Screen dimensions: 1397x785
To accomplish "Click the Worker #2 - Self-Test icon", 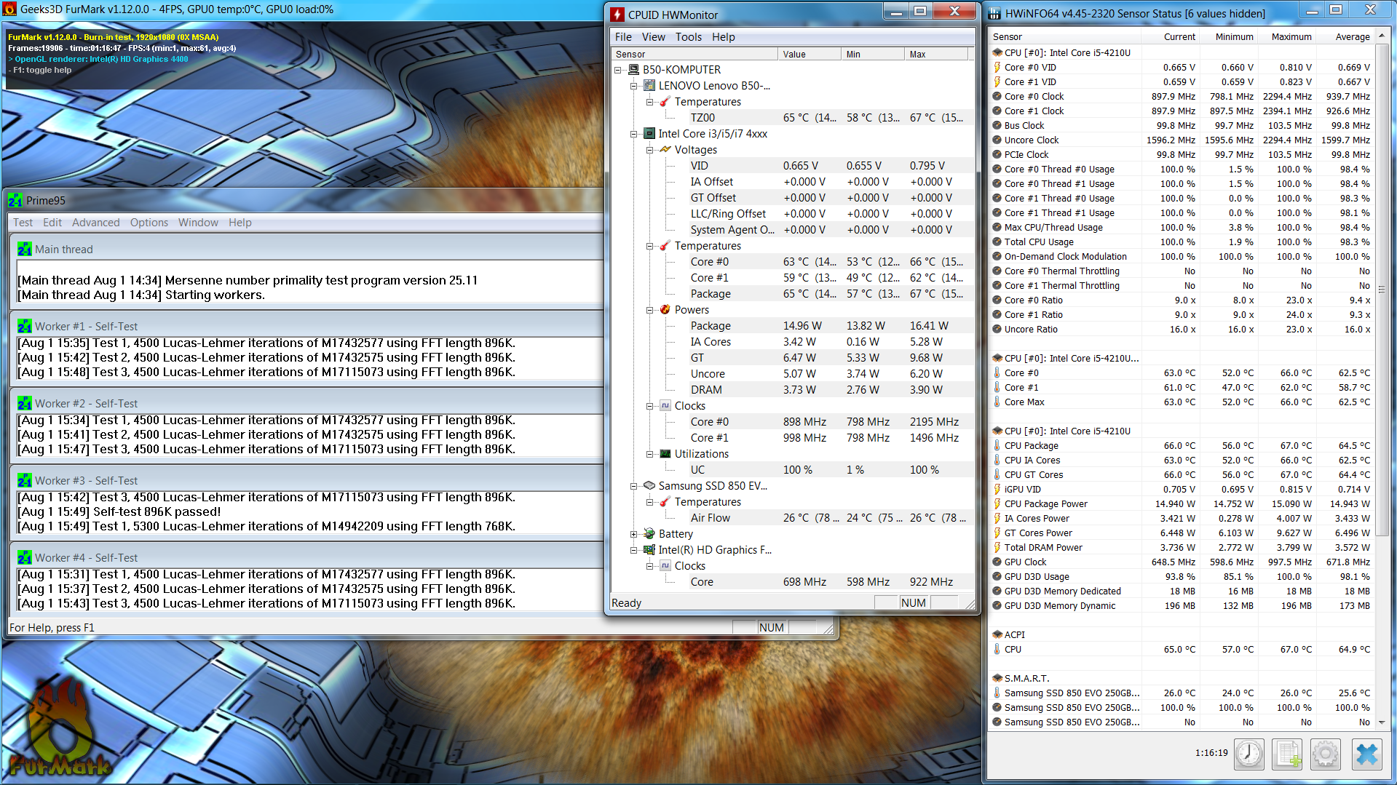I will [25, 404].
